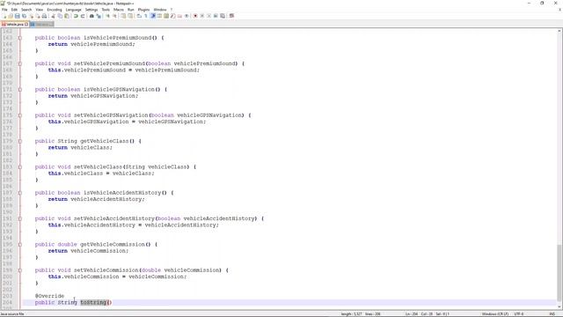Screen dimensions: 563x317
Task: Toggle file monitoring eye icon
Action: pyautogui.click(x=186, y=16)
